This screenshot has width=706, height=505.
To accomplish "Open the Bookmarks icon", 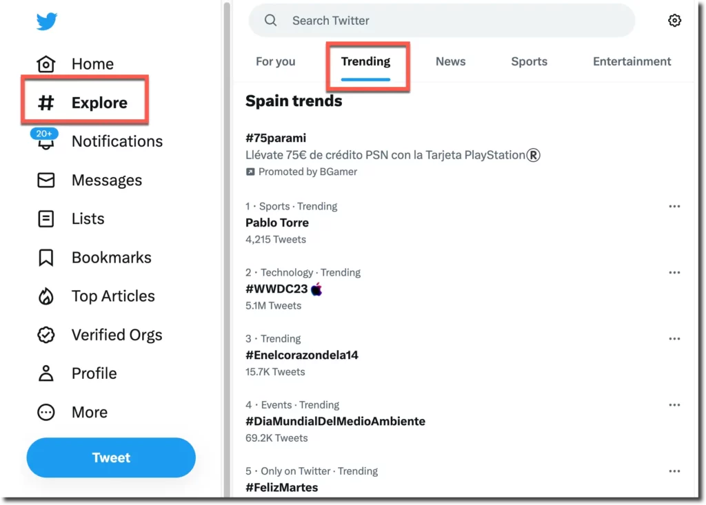I will coord(46,258).
